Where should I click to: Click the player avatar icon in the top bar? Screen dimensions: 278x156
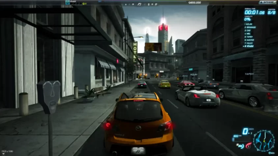[68, 2]
